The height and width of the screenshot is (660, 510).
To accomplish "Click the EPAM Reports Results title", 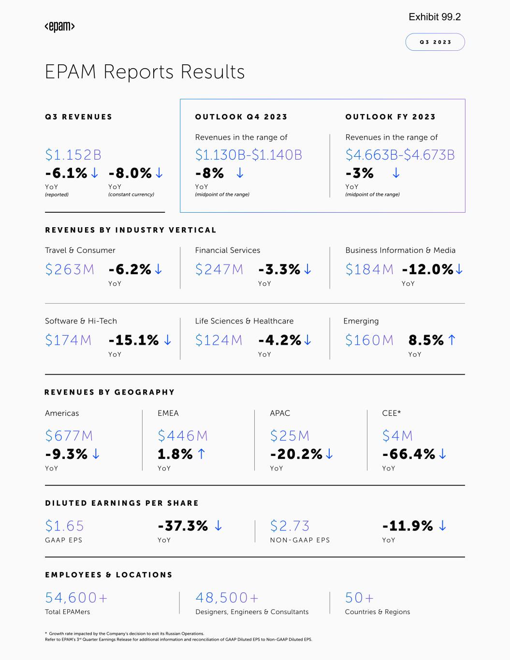I will point(145,72).
